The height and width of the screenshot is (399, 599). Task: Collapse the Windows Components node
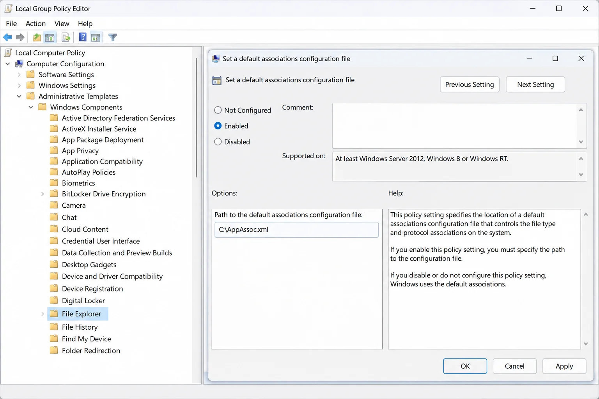point(31,107)
